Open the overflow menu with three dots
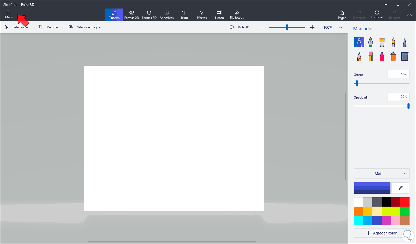Image resolution: width=416 pixels, height=244 pixels. [341, 27]
